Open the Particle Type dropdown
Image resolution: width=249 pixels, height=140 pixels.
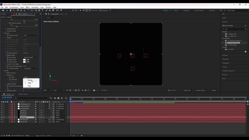(x=31, y=35)
